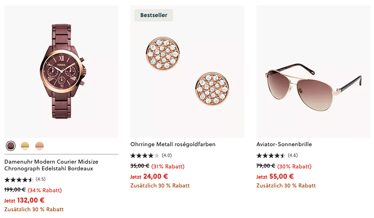Open the sunglasses' (4.6) review score
This screenshot has height=218, width=374.
pos(293,155)
